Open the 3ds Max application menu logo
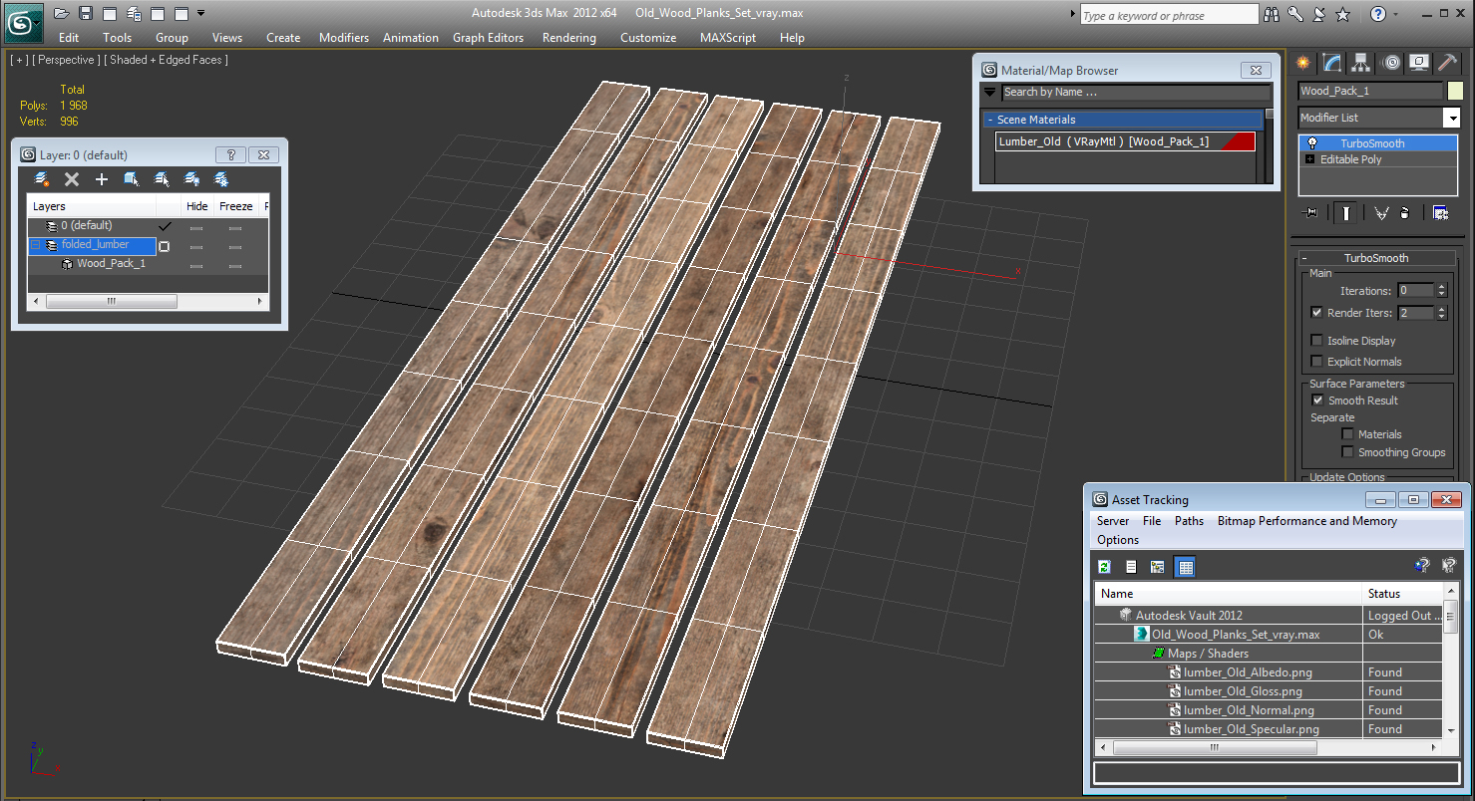The width and height of the screenshot is (1475, 801). (x=23, y=21)
